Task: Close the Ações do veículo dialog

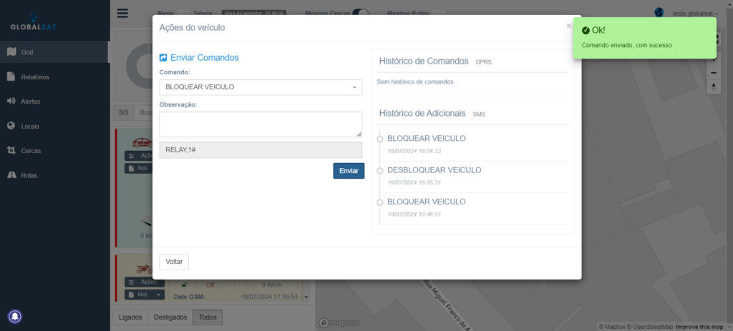Action: (x=568, y=26)
